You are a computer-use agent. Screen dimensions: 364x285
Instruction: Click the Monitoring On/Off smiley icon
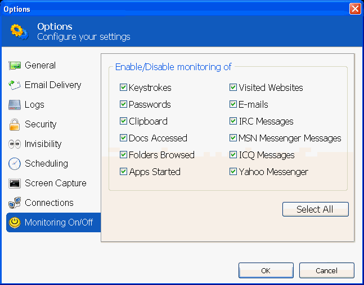pyautogui.click(x=15, y=223)
